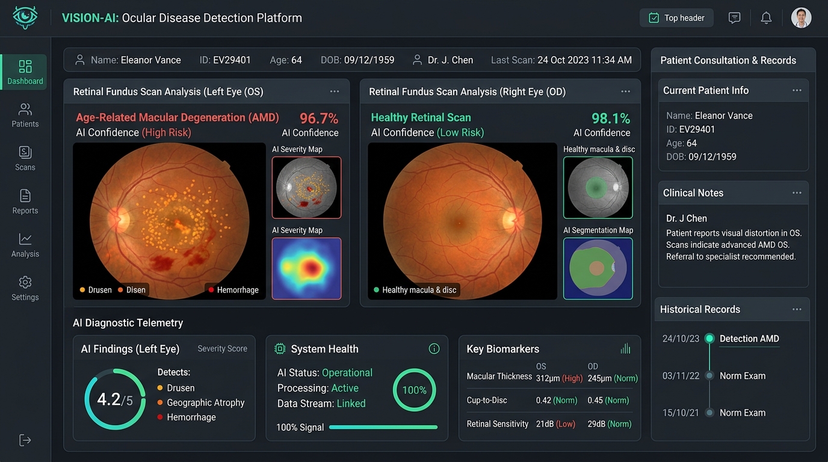This screenshot has width=828, height=462.
Task: Click the AI Status Operational text
Action: pos(325,372)
